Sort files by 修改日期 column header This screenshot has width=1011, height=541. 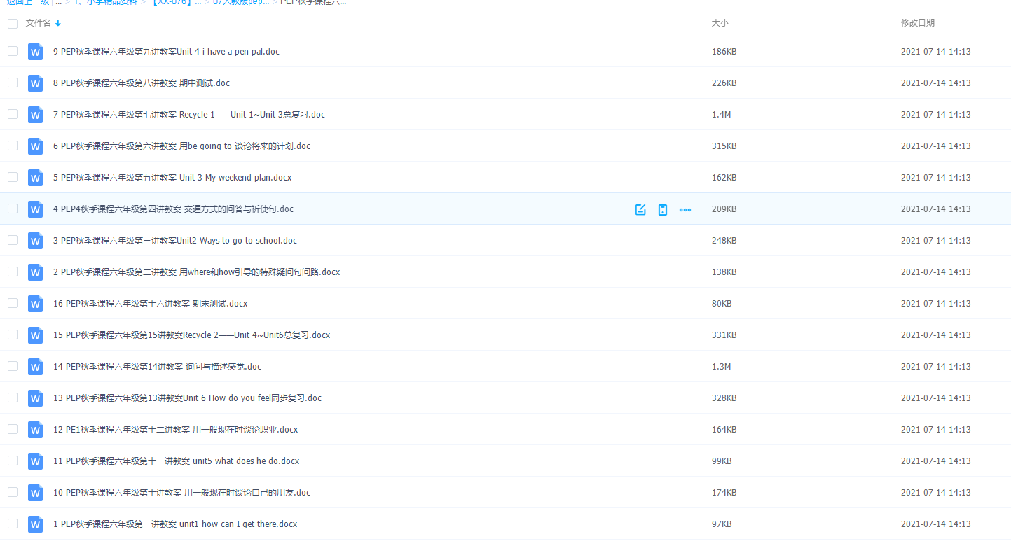coord(917,23)
